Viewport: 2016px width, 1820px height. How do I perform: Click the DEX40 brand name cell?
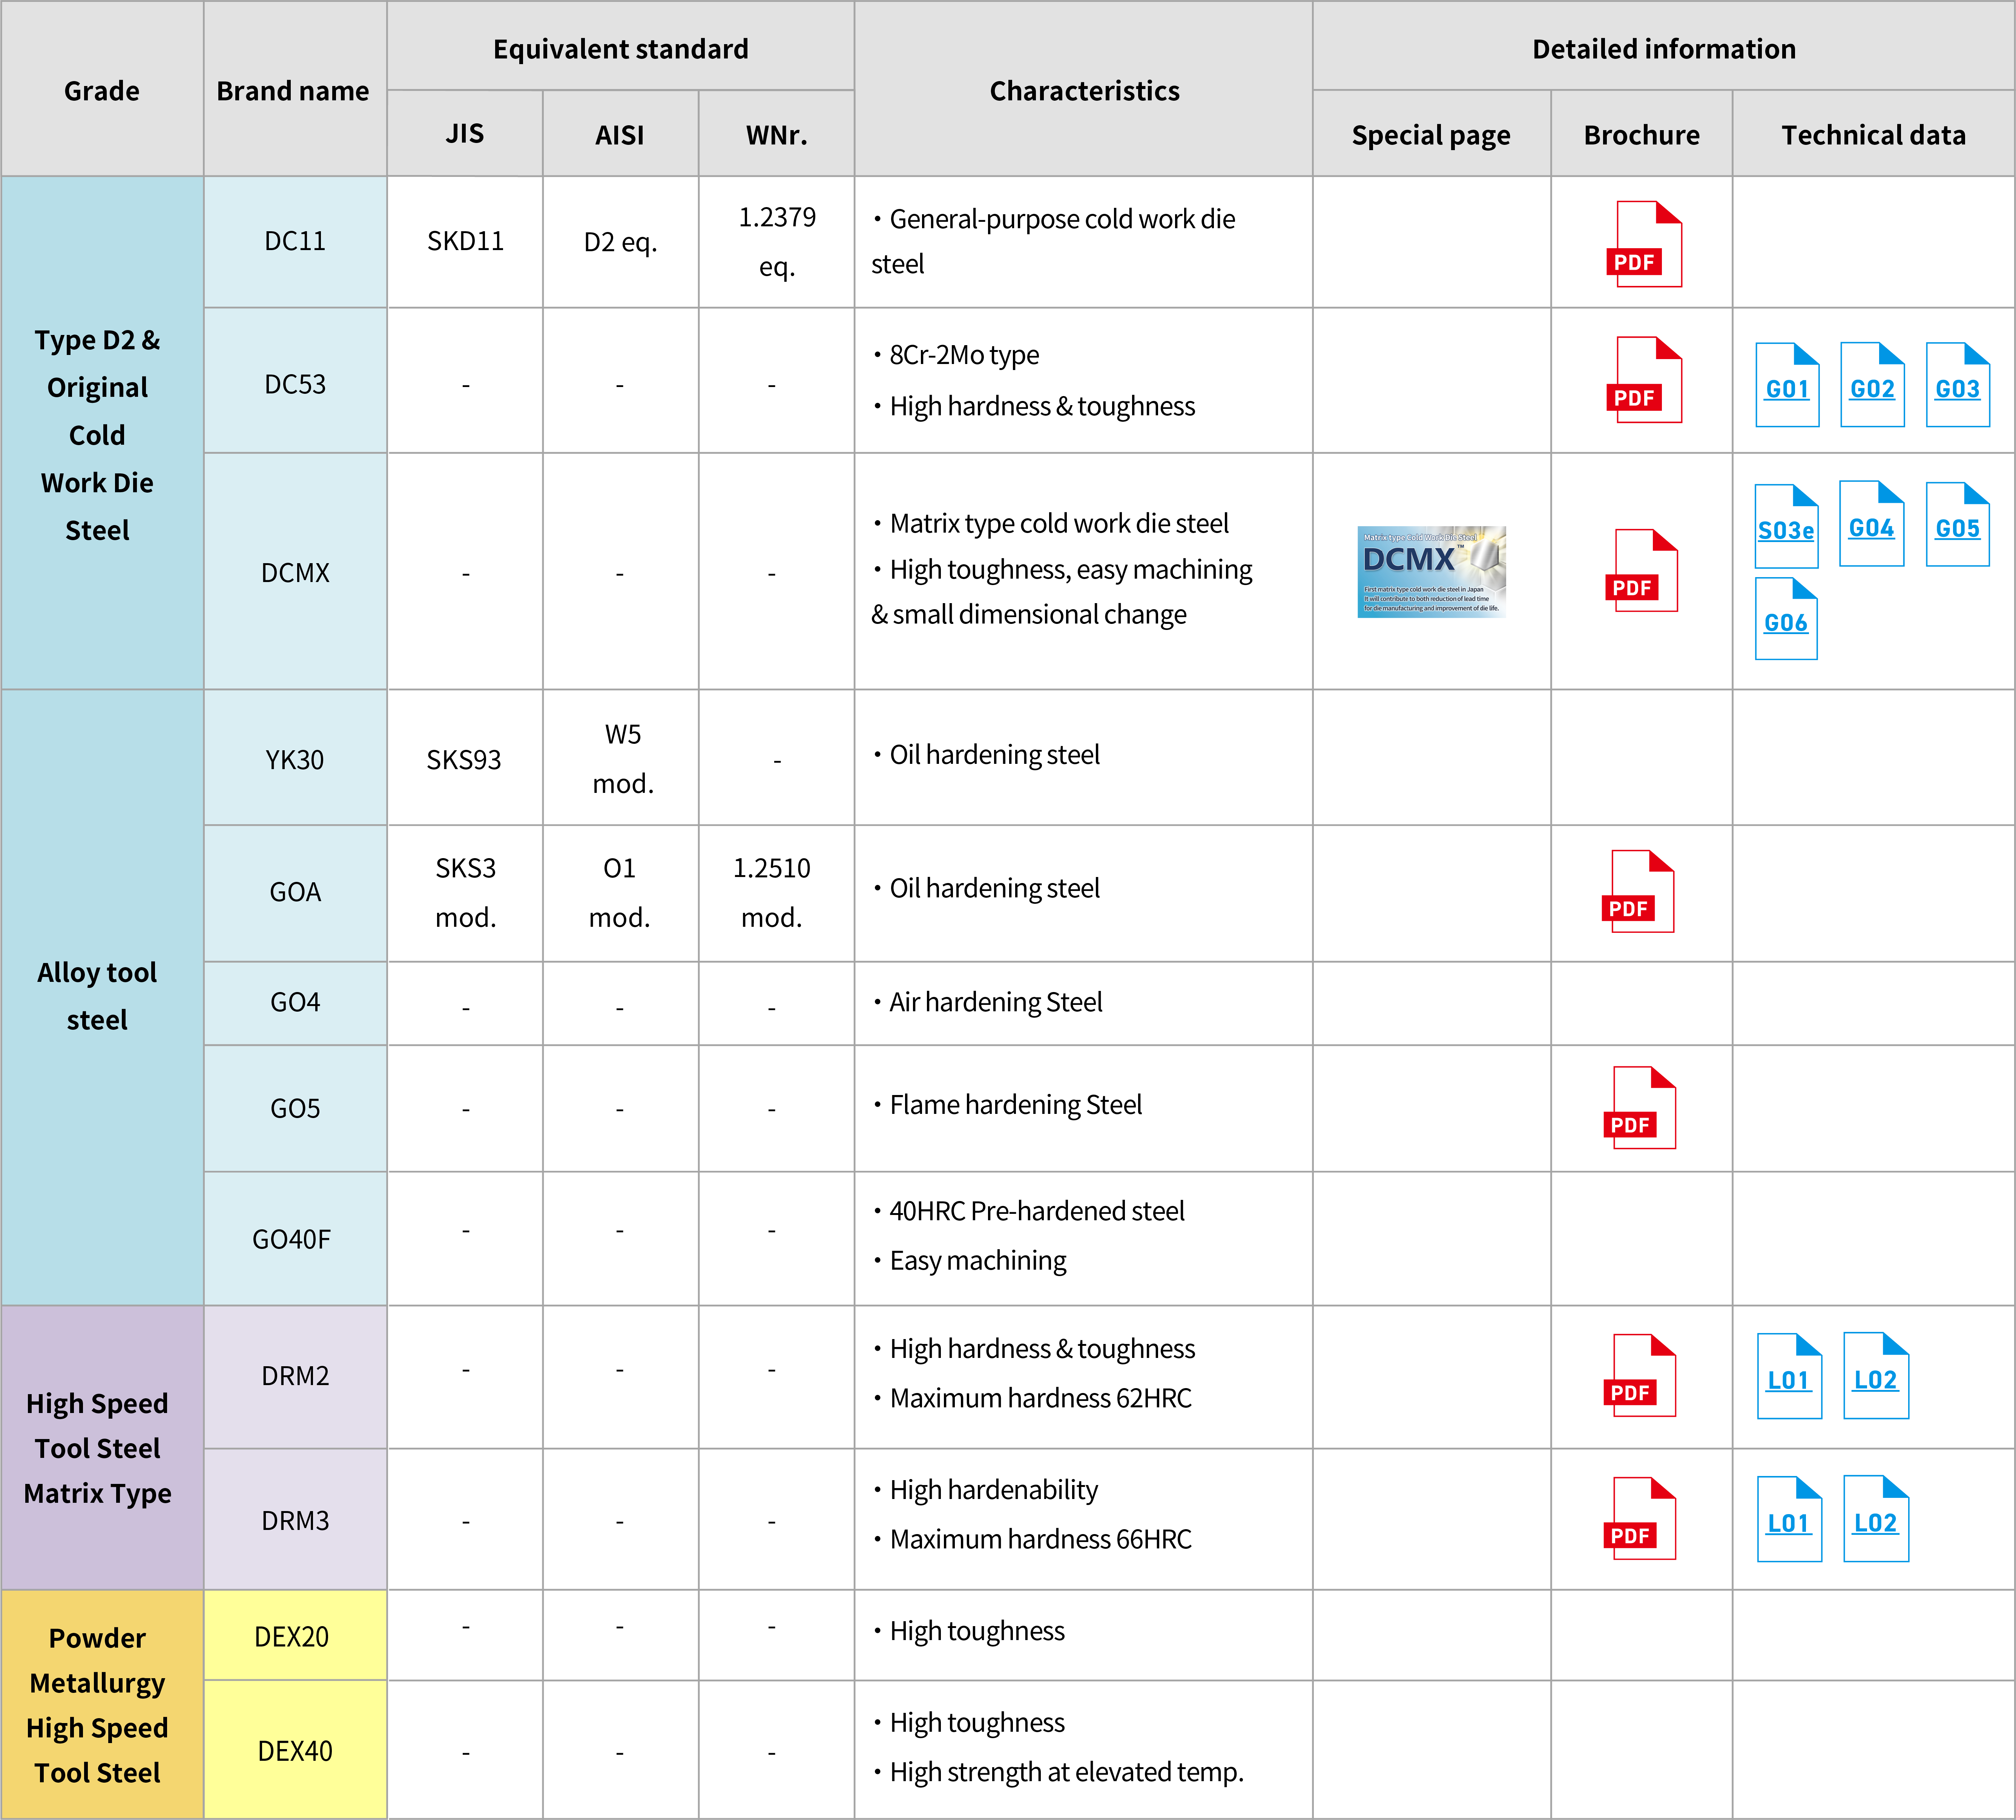[x=295, y=1750]
